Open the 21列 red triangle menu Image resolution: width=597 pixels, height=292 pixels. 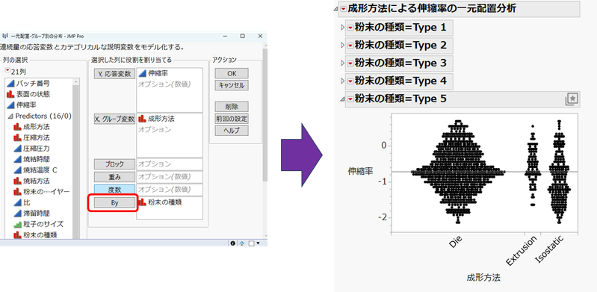8,71
